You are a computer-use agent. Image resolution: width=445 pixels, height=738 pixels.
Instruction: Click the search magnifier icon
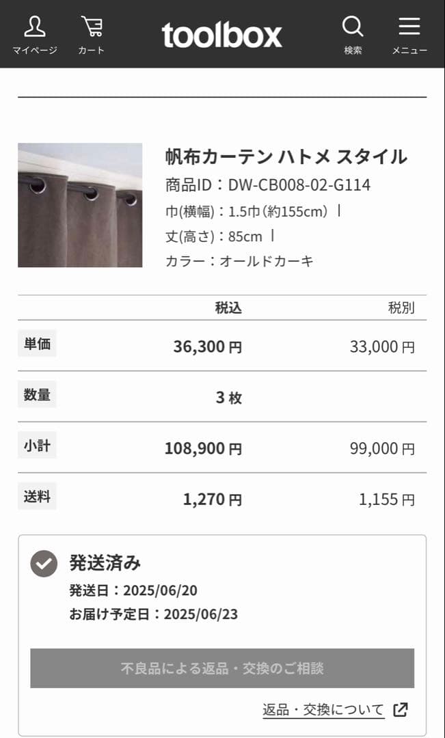(353, 27)
